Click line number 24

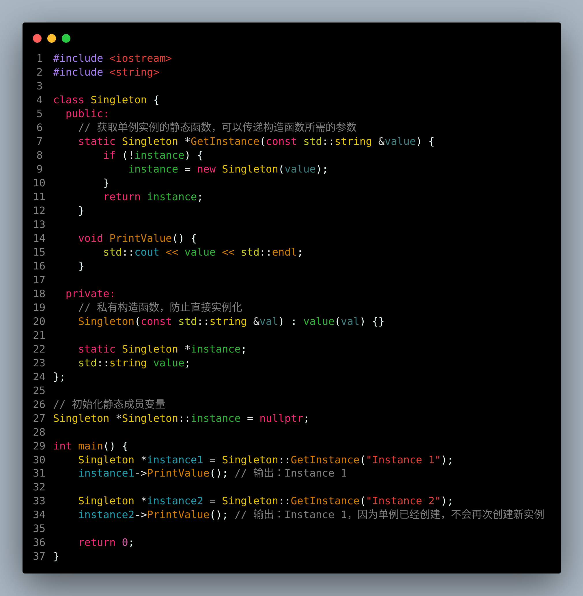pos(39,377)
